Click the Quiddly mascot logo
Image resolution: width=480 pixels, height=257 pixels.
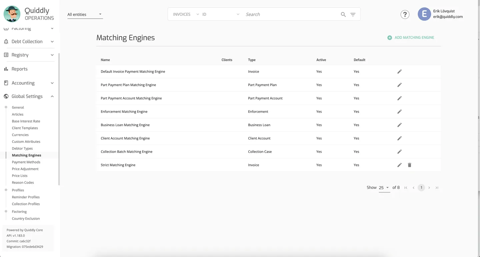[12, 14]
